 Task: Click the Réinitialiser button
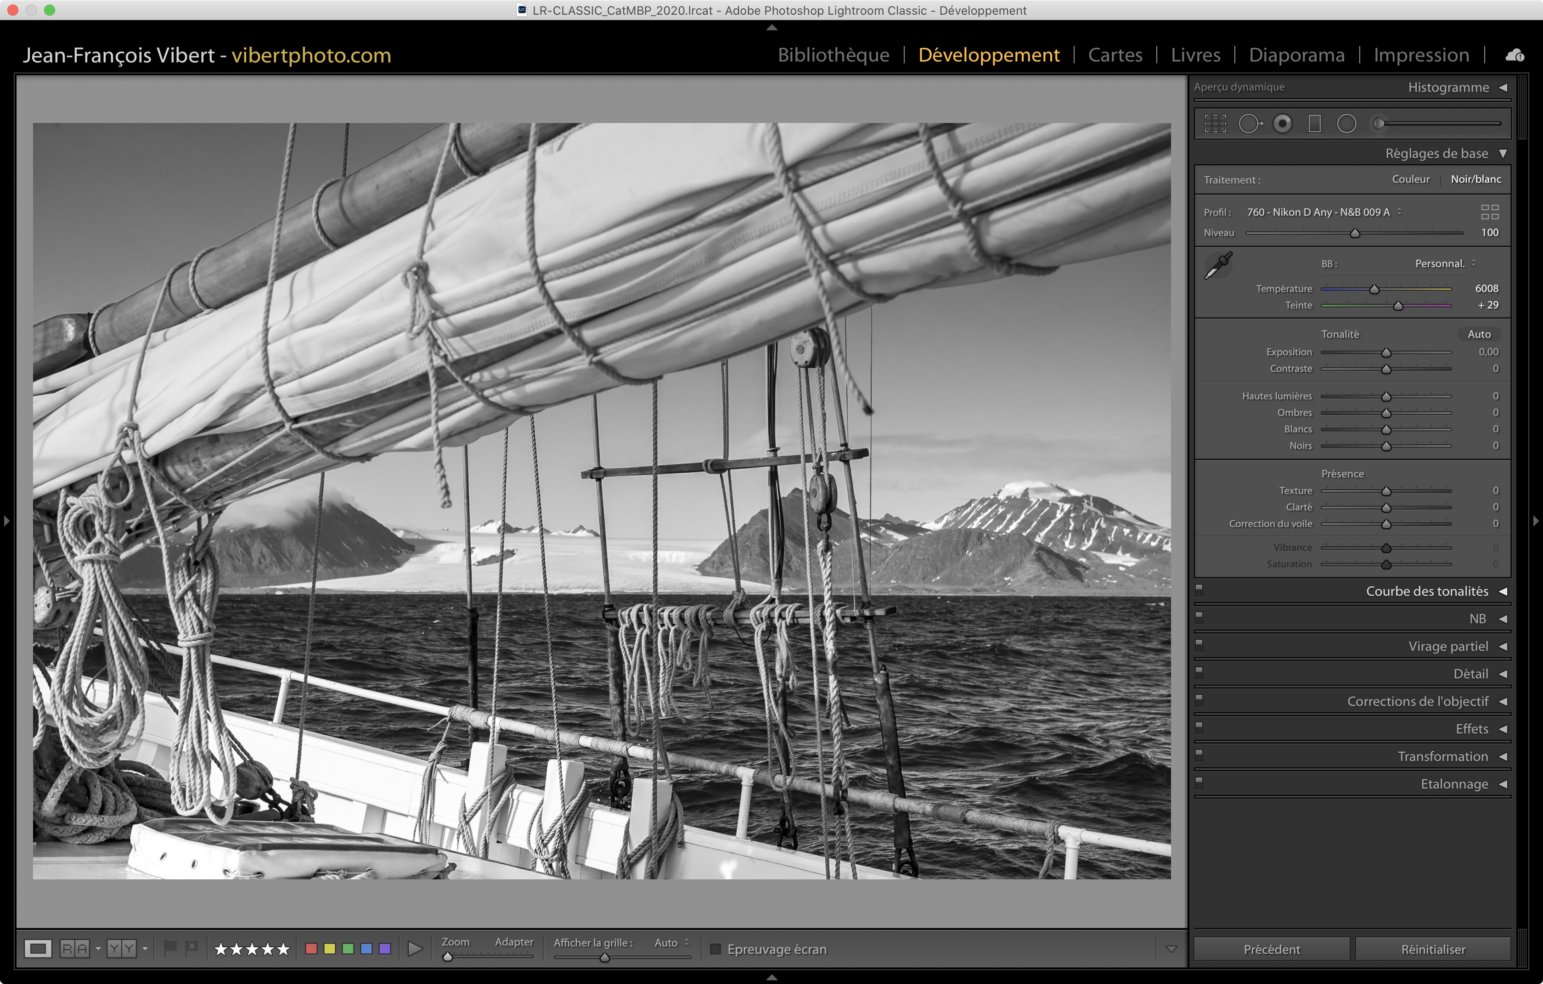tap(1433, 949)
